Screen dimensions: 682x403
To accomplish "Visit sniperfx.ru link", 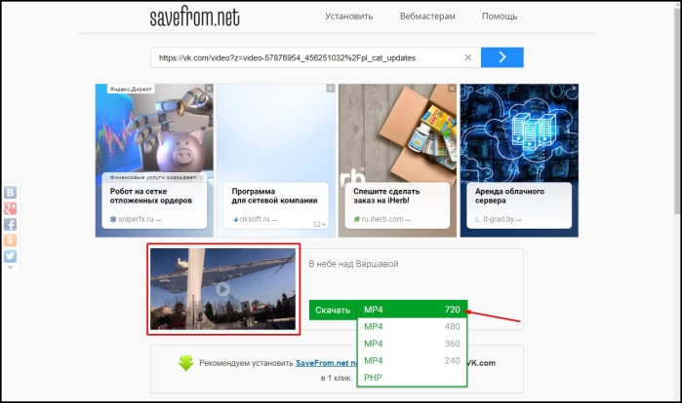I will (136, 219).
